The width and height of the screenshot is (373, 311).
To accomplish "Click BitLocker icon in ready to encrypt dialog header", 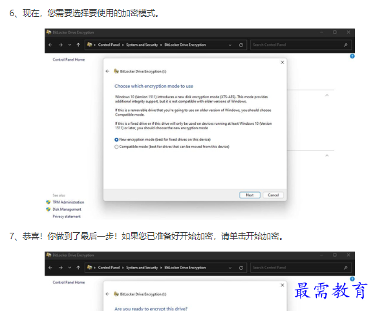I will 116,294.
